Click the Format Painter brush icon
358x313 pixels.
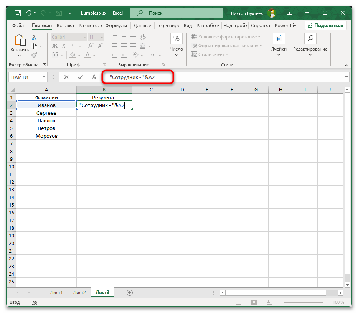coord(34,55)
